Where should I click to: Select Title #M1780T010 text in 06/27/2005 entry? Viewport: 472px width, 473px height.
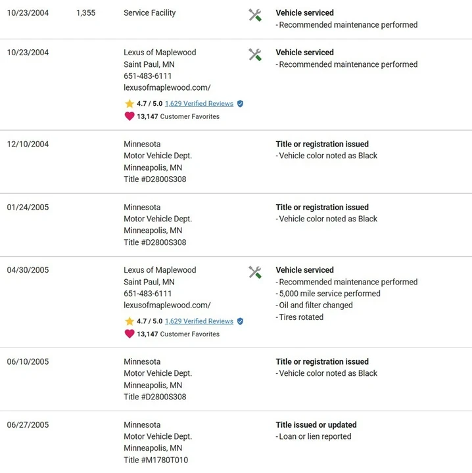pyautogui.click(x=156, y=460)
